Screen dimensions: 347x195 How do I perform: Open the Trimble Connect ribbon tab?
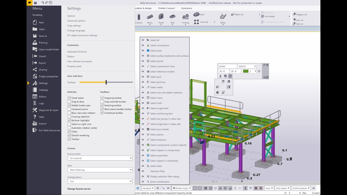click(166, 8)
